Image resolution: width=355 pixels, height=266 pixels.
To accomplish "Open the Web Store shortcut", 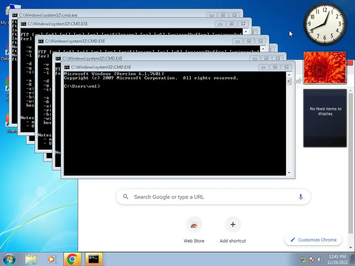I will click(x=194, y=230).
